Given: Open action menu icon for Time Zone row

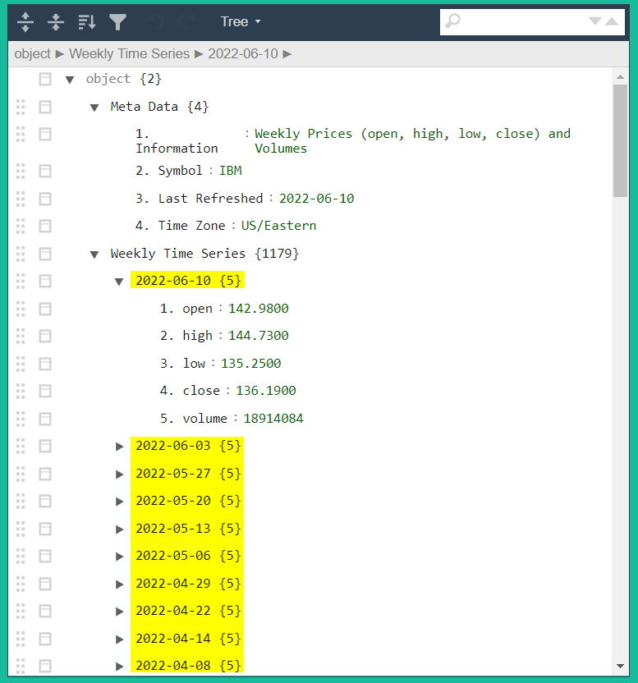Looking at the screenshot, I should tap(45, 226).
